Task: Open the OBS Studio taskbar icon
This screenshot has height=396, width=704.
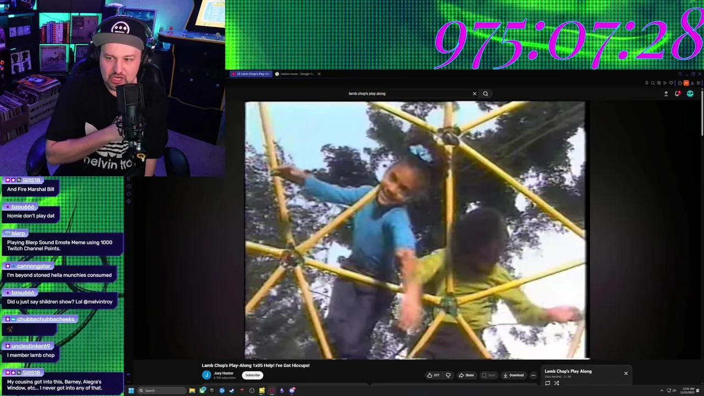Action: click(252, 391)
